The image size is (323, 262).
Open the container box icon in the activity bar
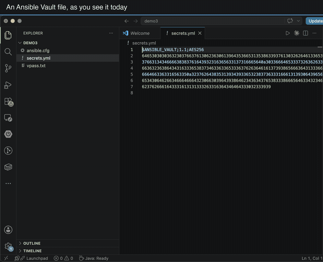pyautogui.click(x=8, y=167)
